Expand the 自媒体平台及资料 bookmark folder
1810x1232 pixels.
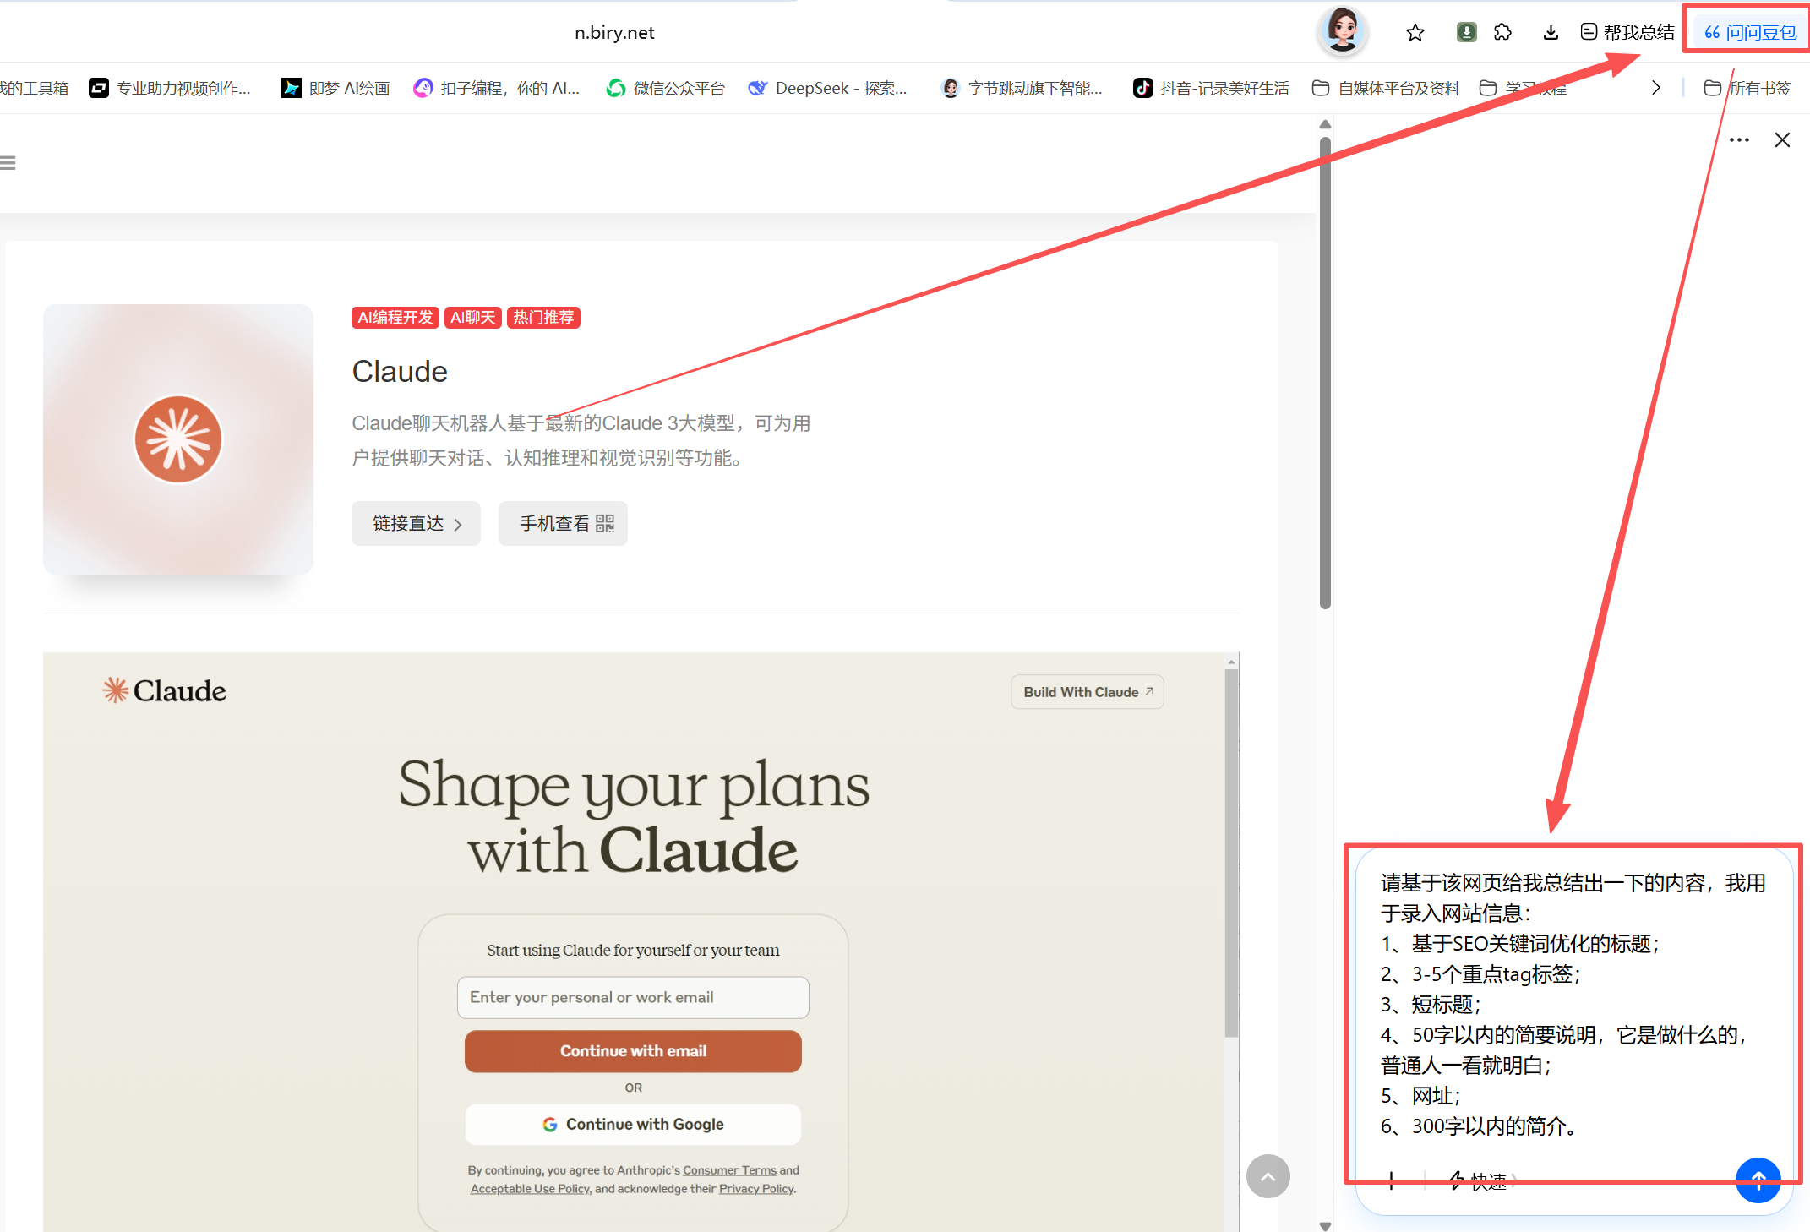[1386, 88]
